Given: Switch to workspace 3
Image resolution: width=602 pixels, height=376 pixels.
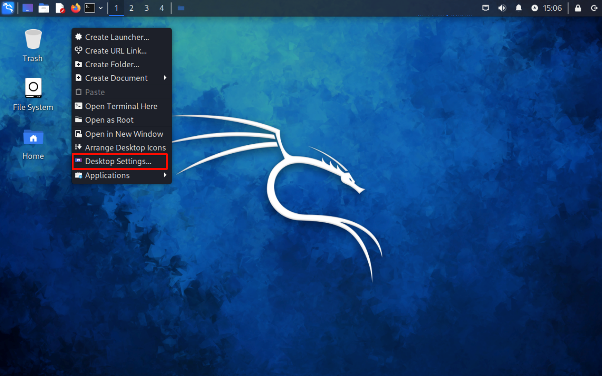Looking at the screenshot, I should click(x=147, y=8).
